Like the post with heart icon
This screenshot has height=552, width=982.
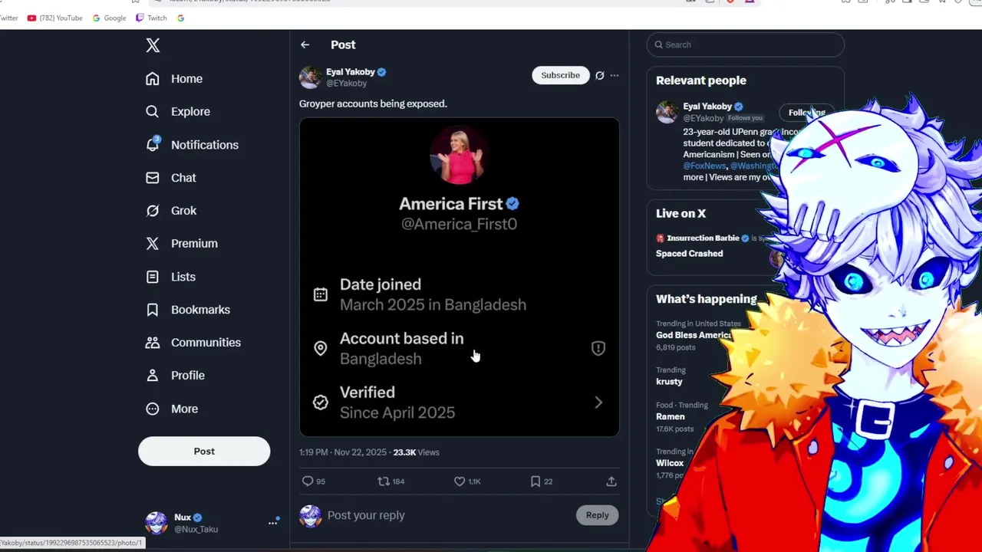(x=460, y=481)
